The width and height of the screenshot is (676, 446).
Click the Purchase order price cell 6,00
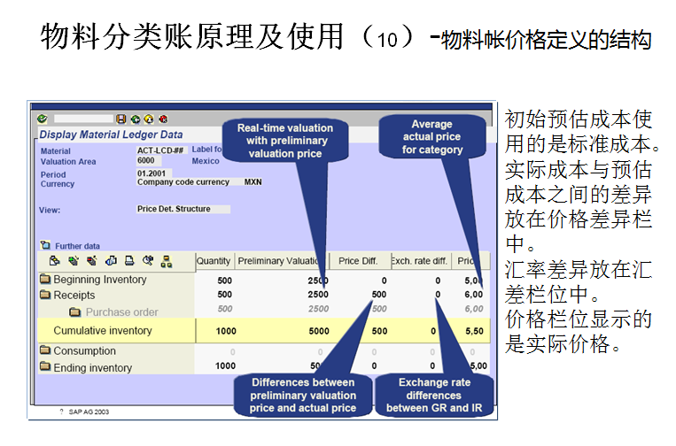473,309
